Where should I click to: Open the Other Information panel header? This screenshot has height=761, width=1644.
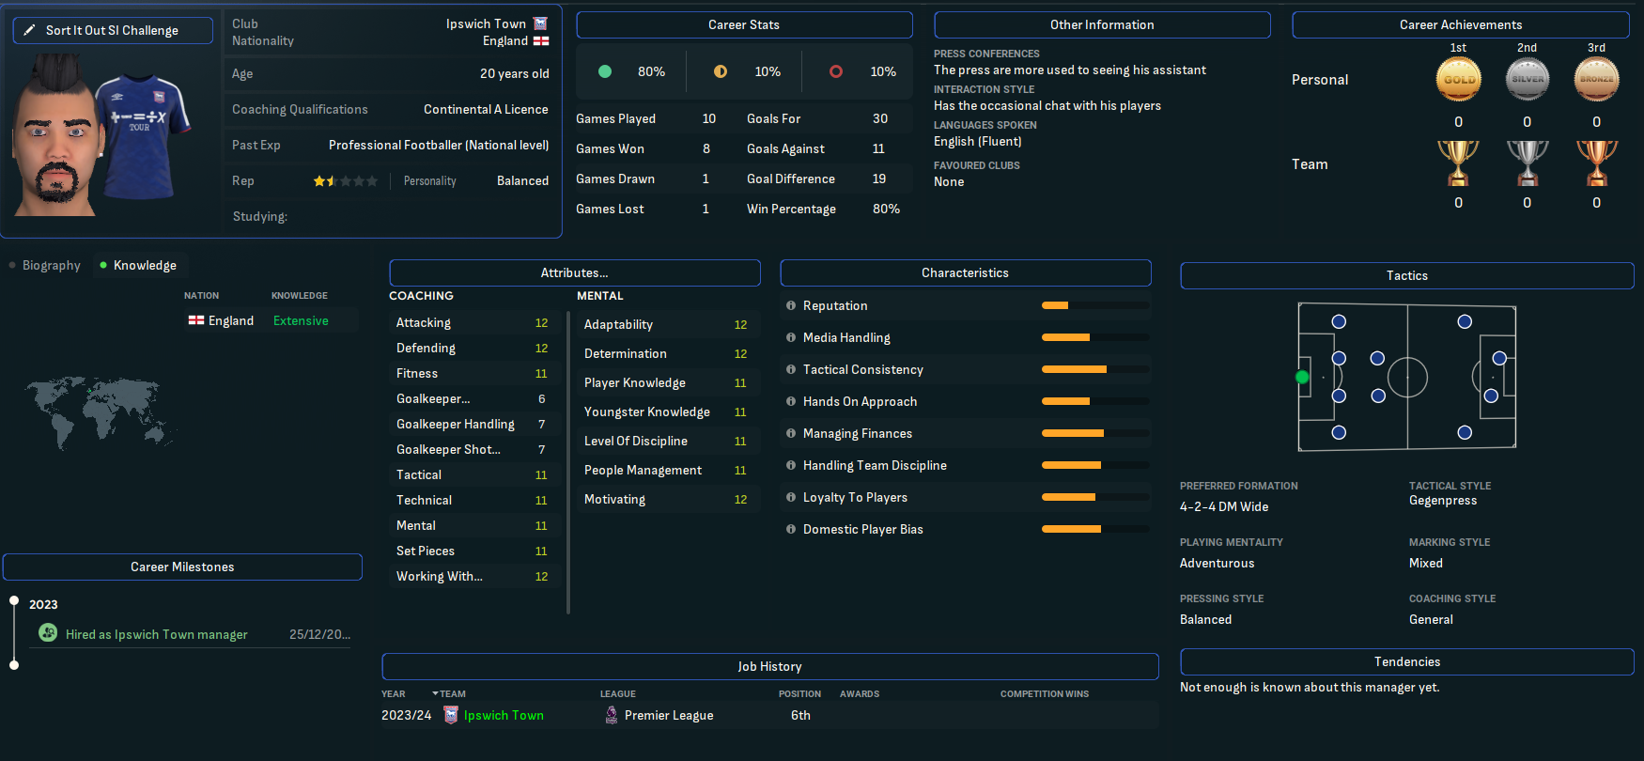(x=1102, y=24)
